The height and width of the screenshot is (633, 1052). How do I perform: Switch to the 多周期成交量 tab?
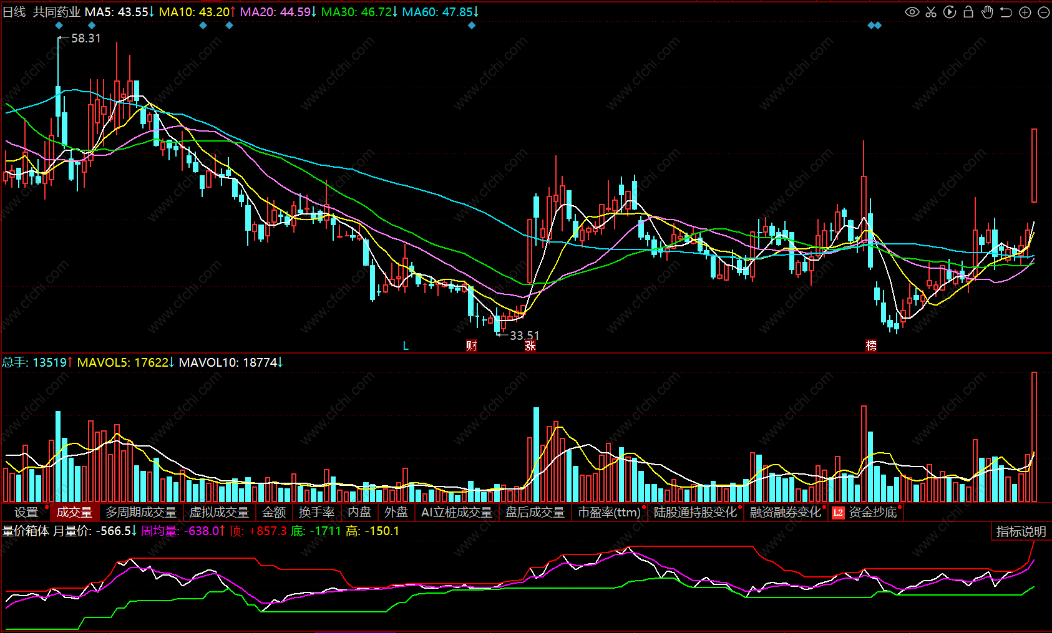pyautogui.click(x=141, y=512)
